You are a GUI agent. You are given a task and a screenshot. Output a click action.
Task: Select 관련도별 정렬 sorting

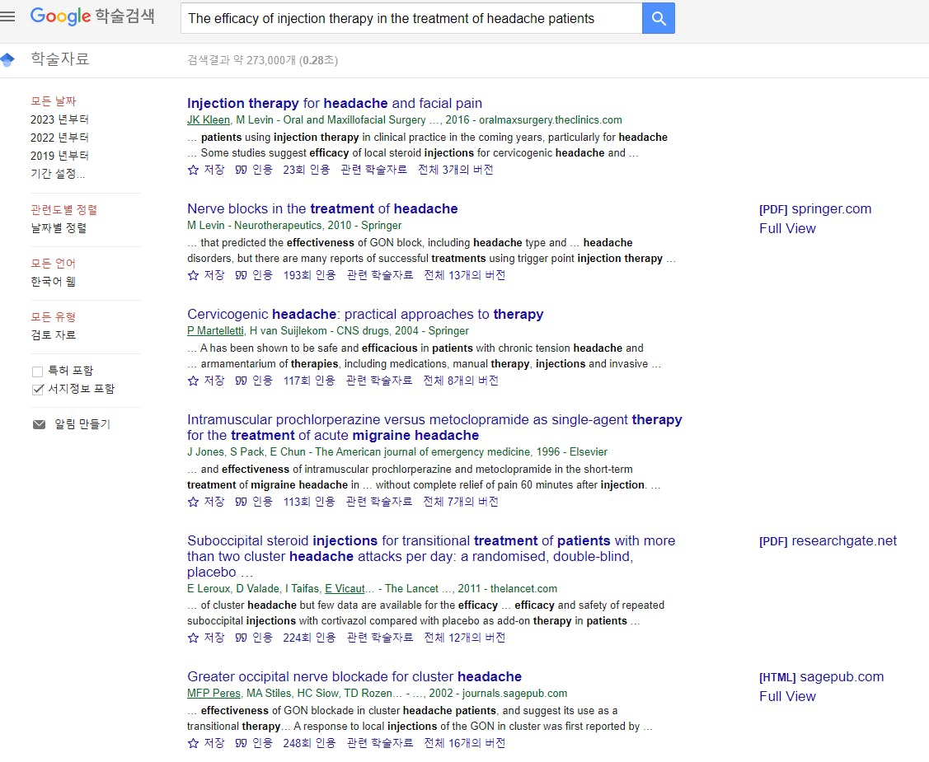click(x=64, y=209)
